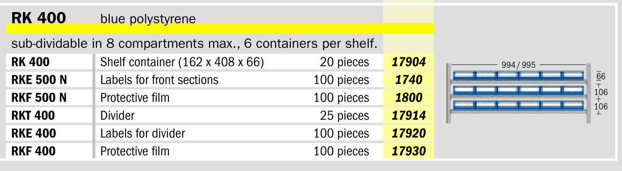
Task: Select article number 1740
Action: point(408,80)
